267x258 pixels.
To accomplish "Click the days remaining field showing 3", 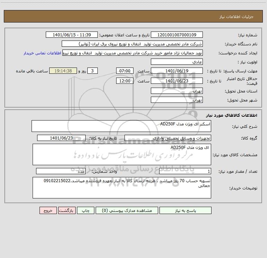I will point(93,71).
